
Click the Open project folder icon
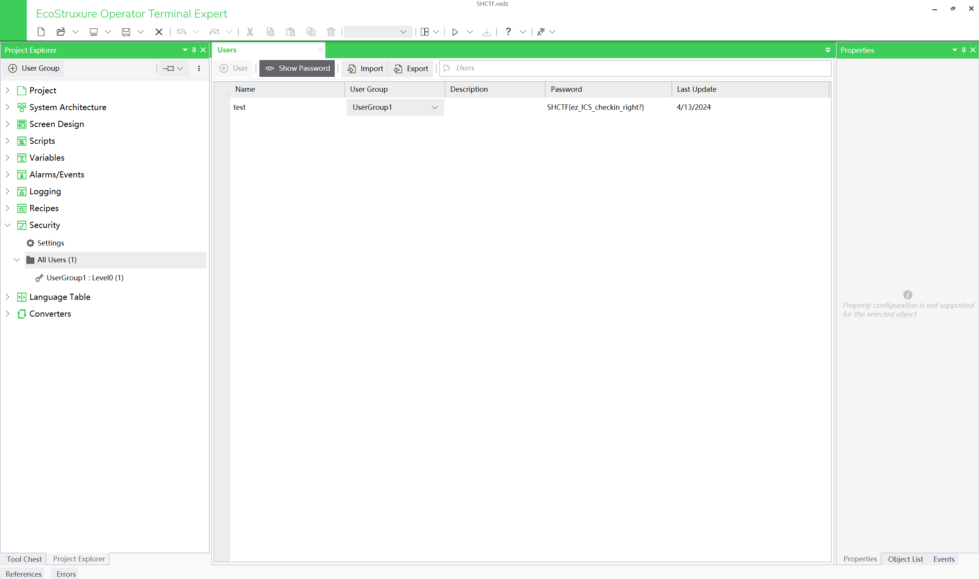coord(60,32)
